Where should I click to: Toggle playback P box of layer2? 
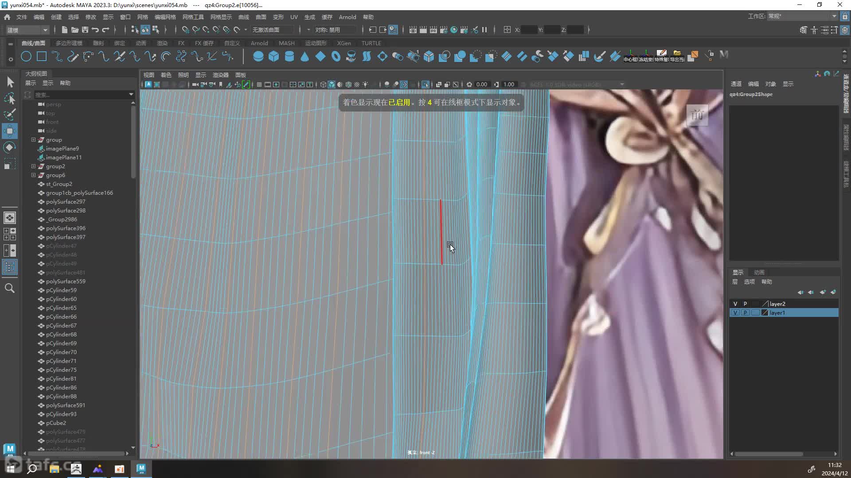[x=745, y=304]
